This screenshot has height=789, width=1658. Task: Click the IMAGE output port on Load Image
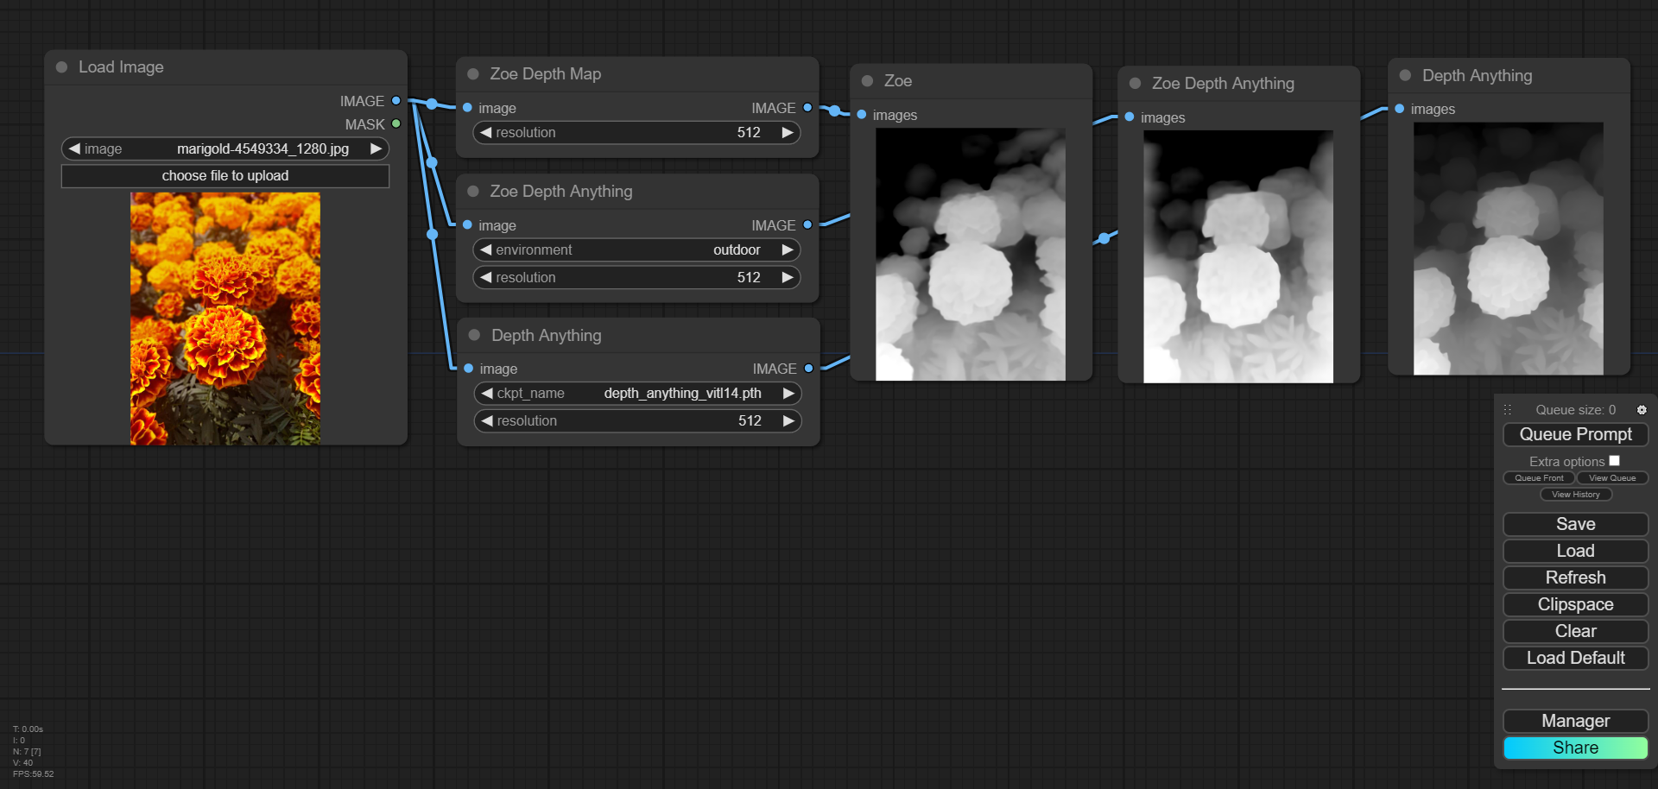pyautogui.click(x=396, y=101)
